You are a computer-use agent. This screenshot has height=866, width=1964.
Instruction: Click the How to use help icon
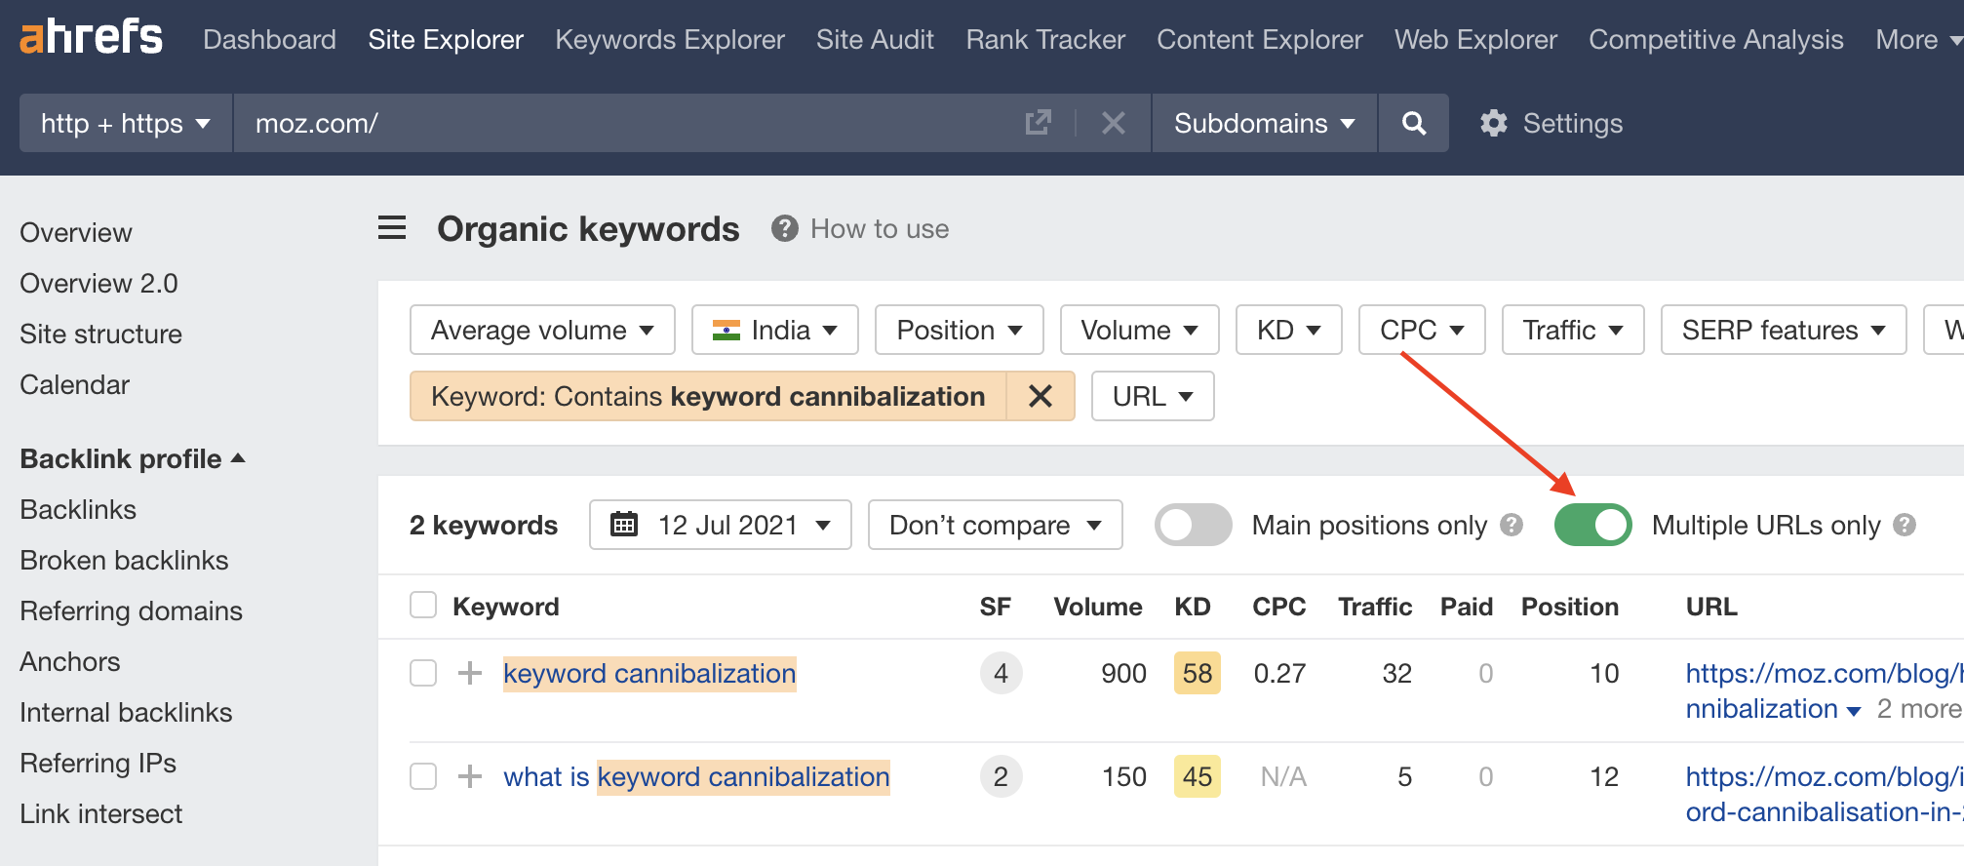pyautogui.click(x=784, y=228)
